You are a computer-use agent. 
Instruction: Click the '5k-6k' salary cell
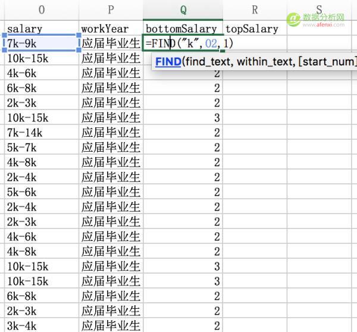42,192
